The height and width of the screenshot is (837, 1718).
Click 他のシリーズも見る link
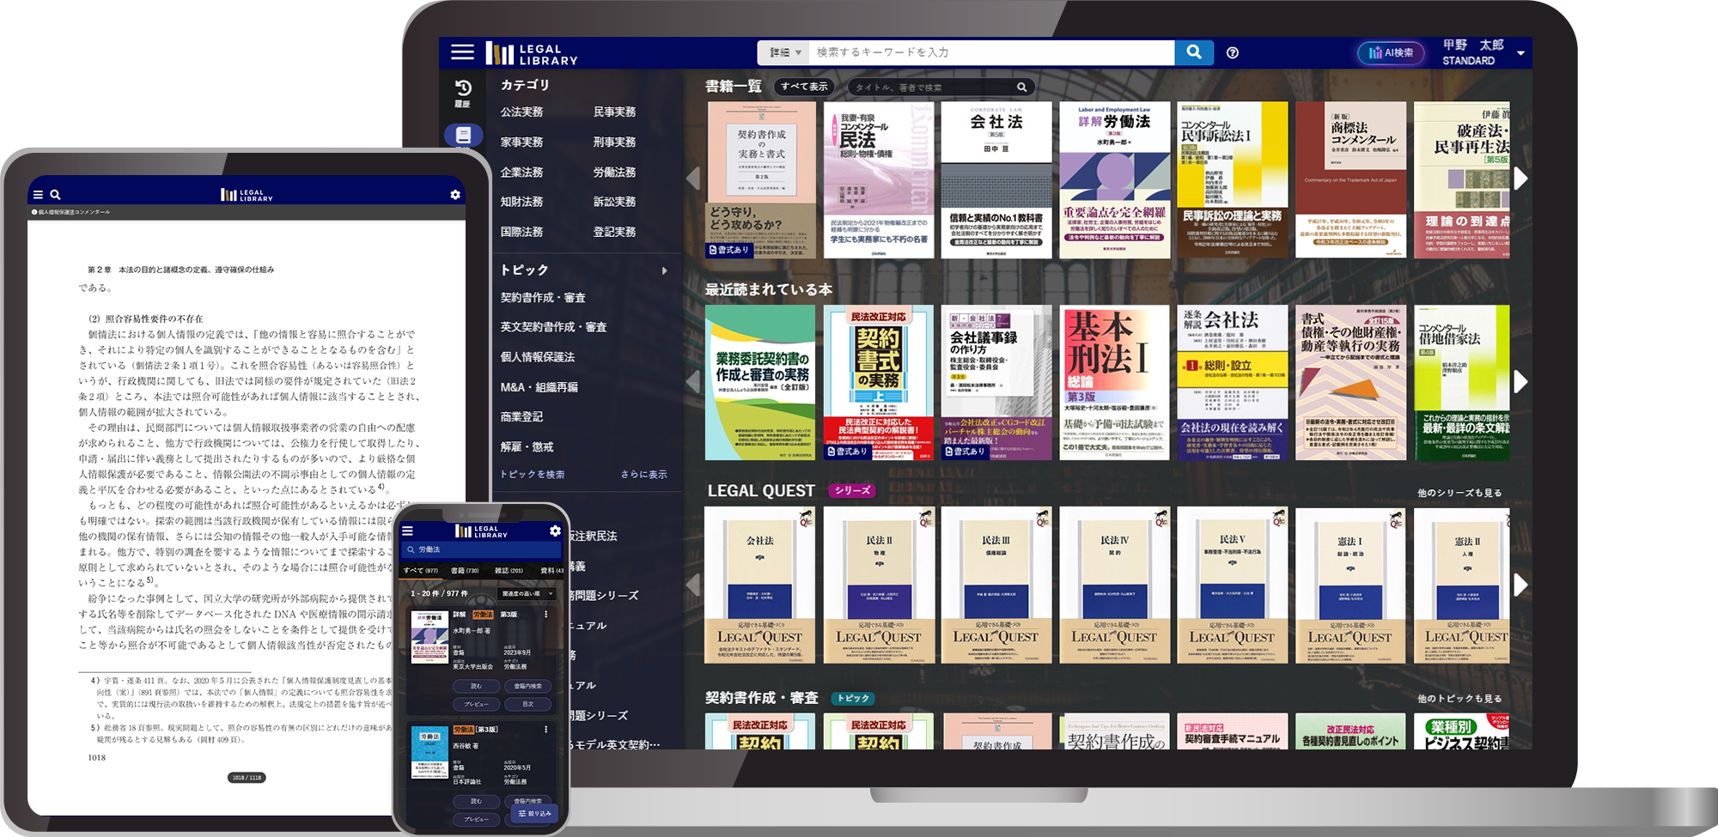click(1460, 493)
